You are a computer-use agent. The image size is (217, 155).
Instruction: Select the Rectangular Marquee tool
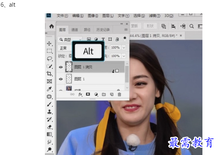pyautogui.click(x=49, y=51)
